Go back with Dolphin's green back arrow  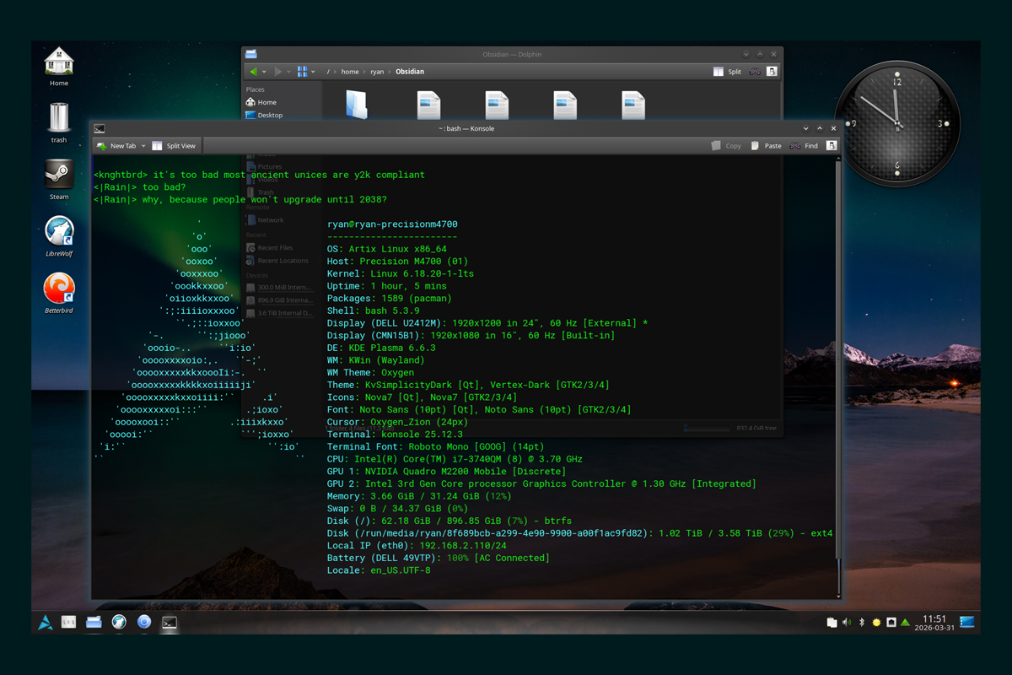click(252, 72)
